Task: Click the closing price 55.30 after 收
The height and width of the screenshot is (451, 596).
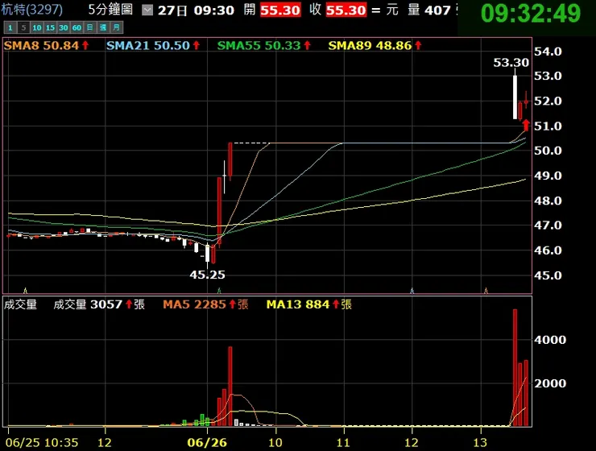Action: click(346, 10)
